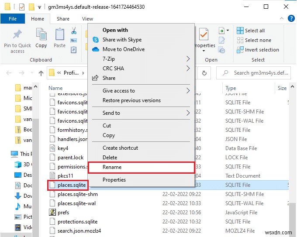The height and width of the screenshot is (237, 297).
Task: Click the Quick Access Toolbar new folder icon
Action: click(x=31, y=7)
